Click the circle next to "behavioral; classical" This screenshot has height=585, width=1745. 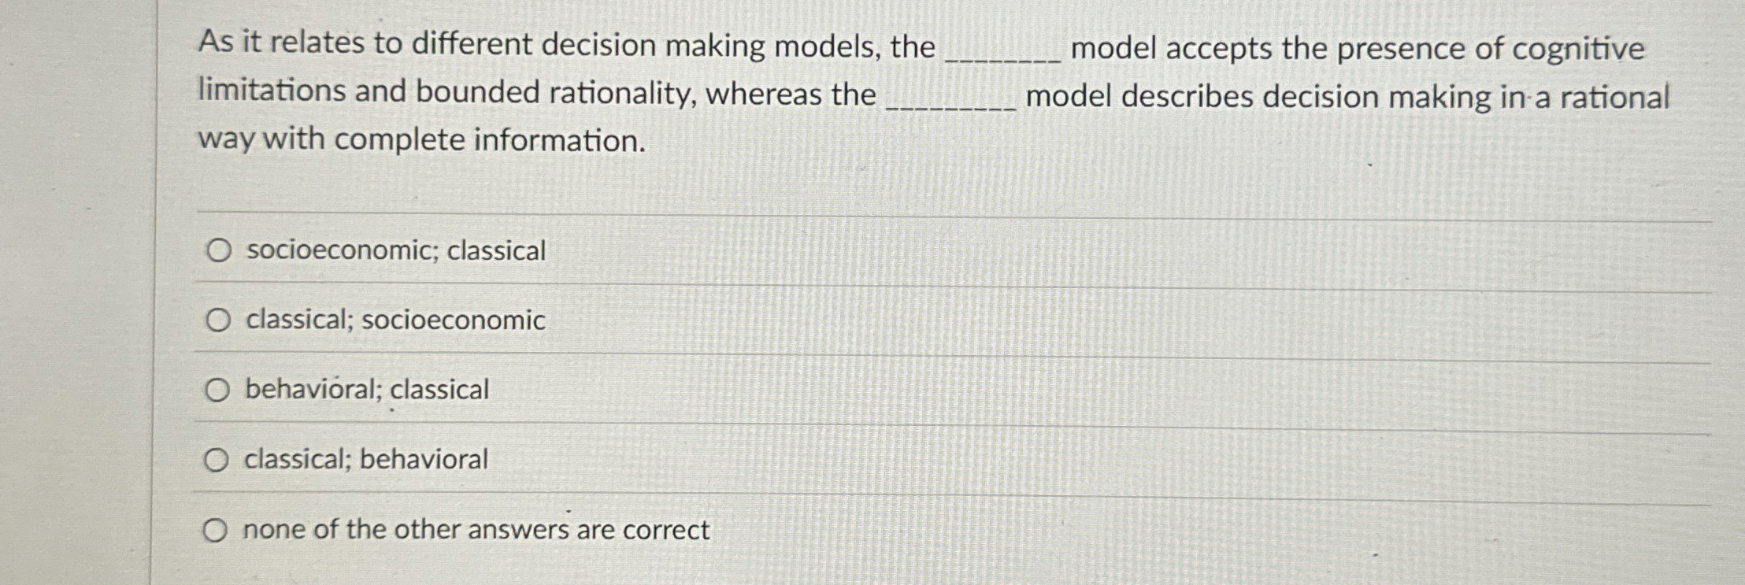pos(218,389)
